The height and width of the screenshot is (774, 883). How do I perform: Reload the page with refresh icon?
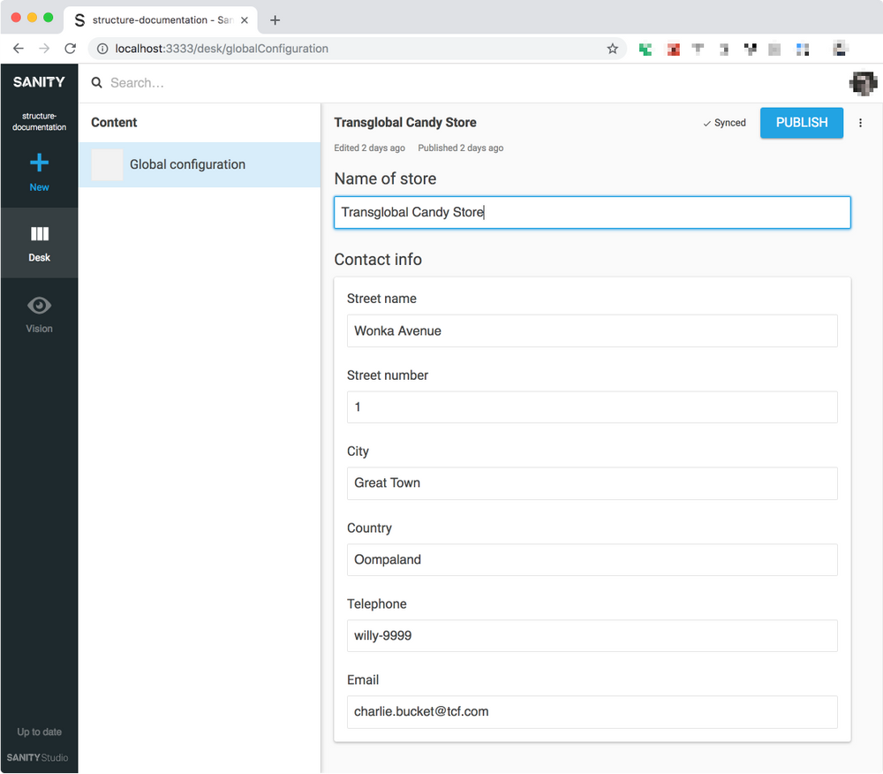[70, 49]
